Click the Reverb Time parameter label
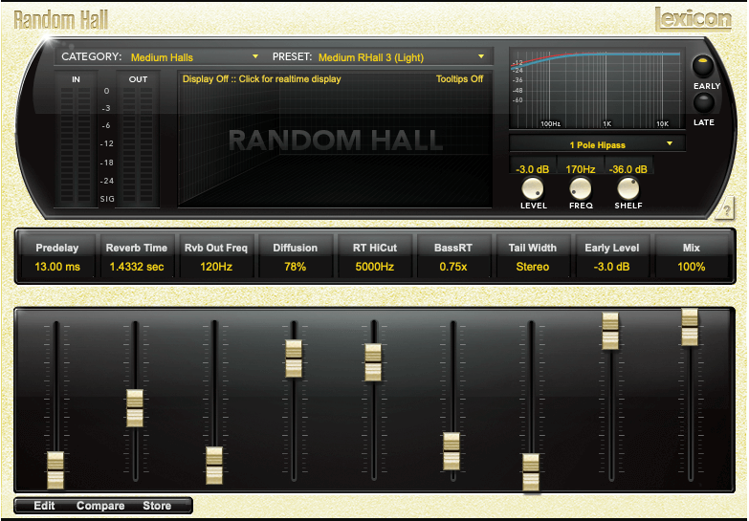749x521 pixels. (x=137, y=248)
